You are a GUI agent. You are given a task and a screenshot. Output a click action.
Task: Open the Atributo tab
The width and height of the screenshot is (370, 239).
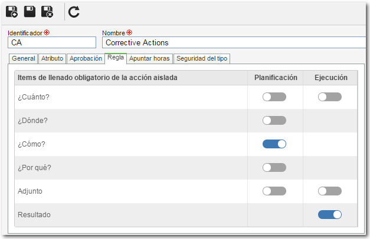[x=52, y=58]
